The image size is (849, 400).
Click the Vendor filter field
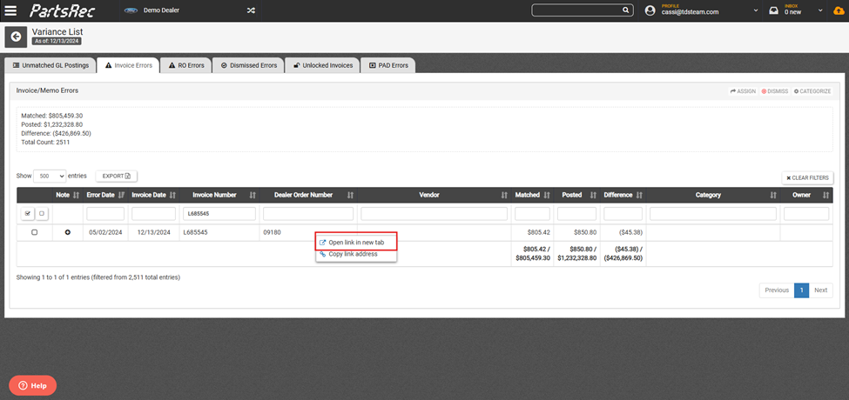click(434, 214)
